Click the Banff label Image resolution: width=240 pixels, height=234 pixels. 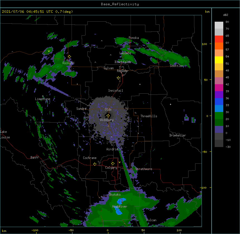click(x=35, y=158)
